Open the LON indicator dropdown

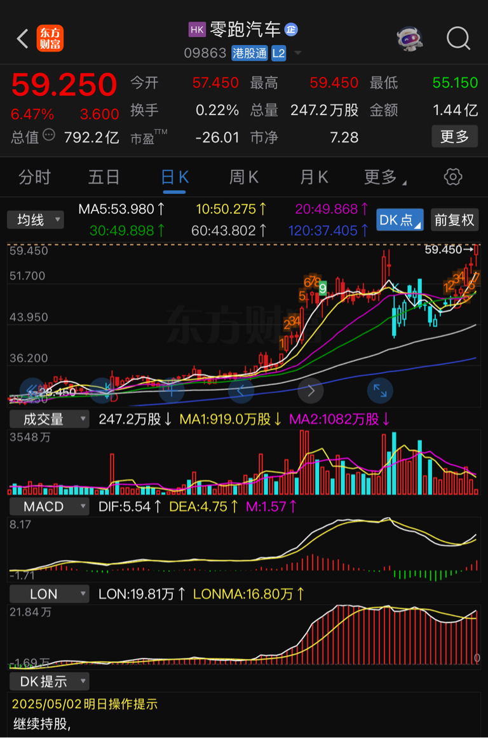coord(50,594)
